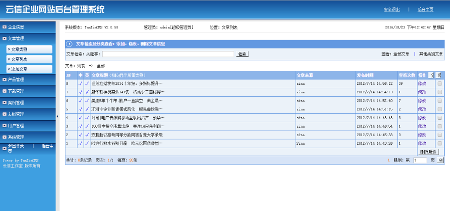Toggle the 英 checkmark for article ID 6

[87, 101]
